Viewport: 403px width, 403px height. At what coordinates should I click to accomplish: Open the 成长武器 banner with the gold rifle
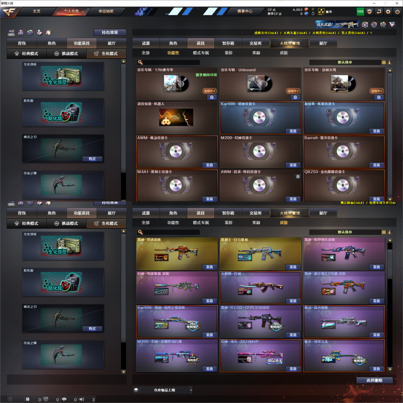click(x=337, y=24)
